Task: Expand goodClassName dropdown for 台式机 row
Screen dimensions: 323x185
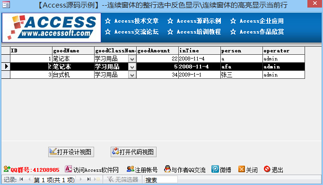Action: tap(132, 75)
